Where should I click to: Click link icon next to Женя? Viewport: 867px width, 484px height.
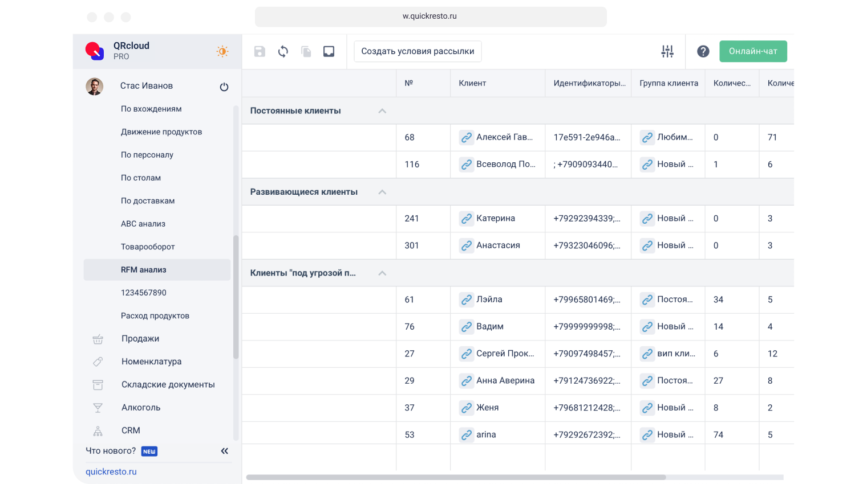pos(467,408)
